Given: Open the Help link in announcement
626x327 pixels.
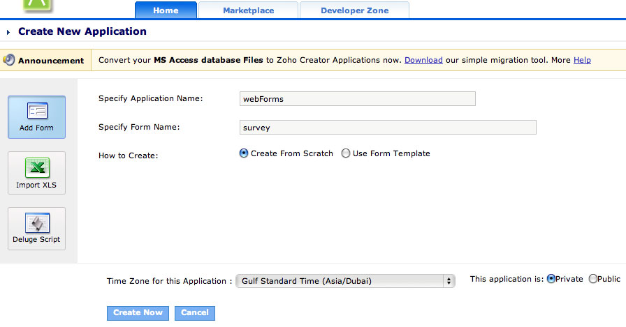Looking at the screenshot, I should coord(582,60).
